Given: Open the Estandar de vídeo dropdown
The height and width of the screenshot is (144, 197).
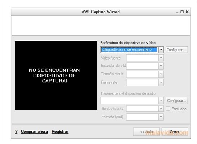Looking at the screenshot, I should (x=145, y=66).
